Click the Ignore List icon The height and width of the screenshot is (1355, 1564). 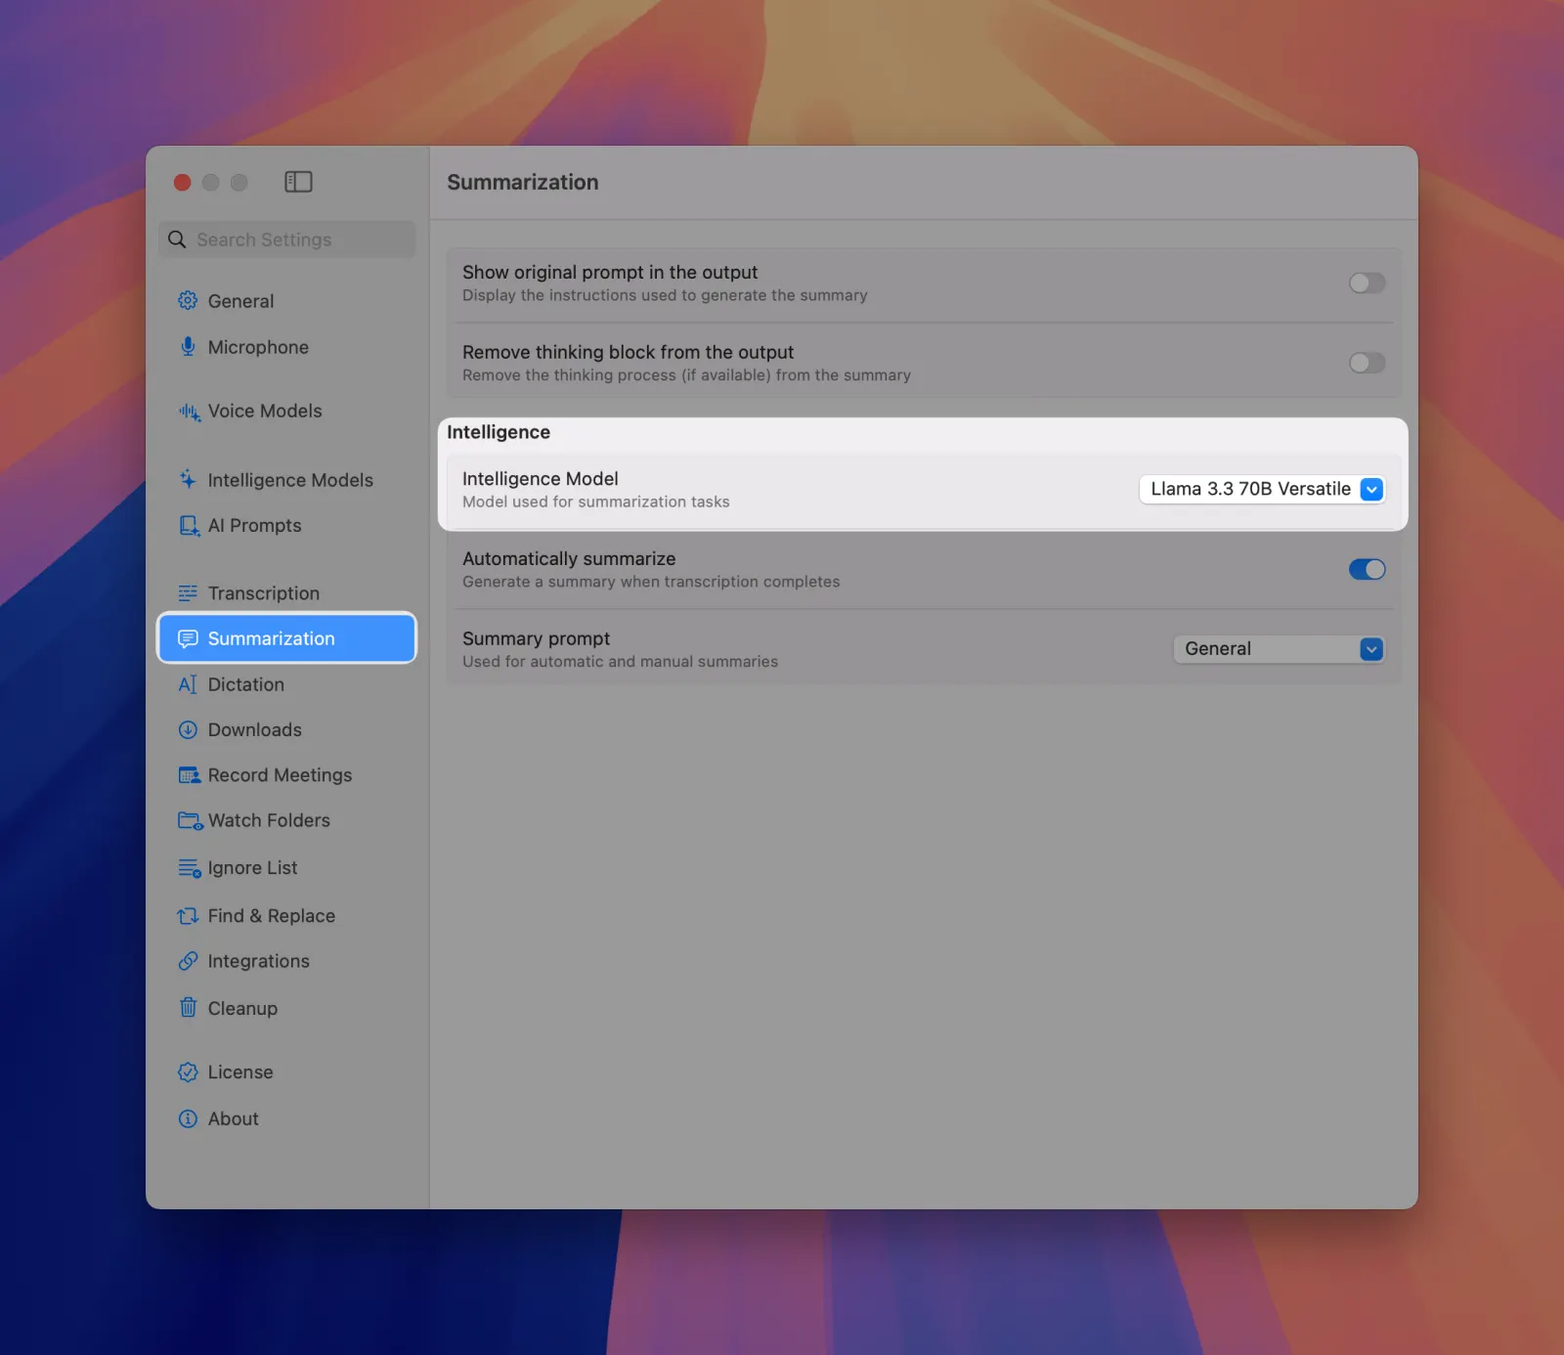pyautogui.click(x=189, y=868)
